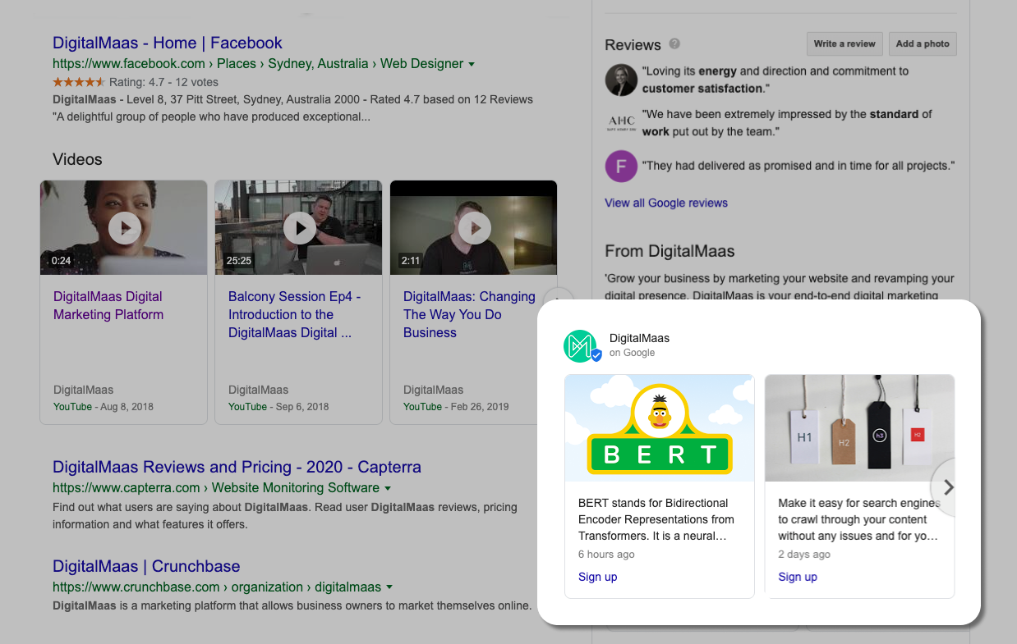Click the first reviewer's profile photo

(x=621, y=80)
